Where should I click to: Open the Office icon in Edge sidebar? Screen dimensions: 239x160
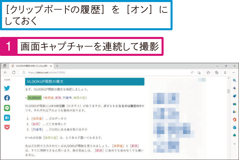click(x=234, y=120)
